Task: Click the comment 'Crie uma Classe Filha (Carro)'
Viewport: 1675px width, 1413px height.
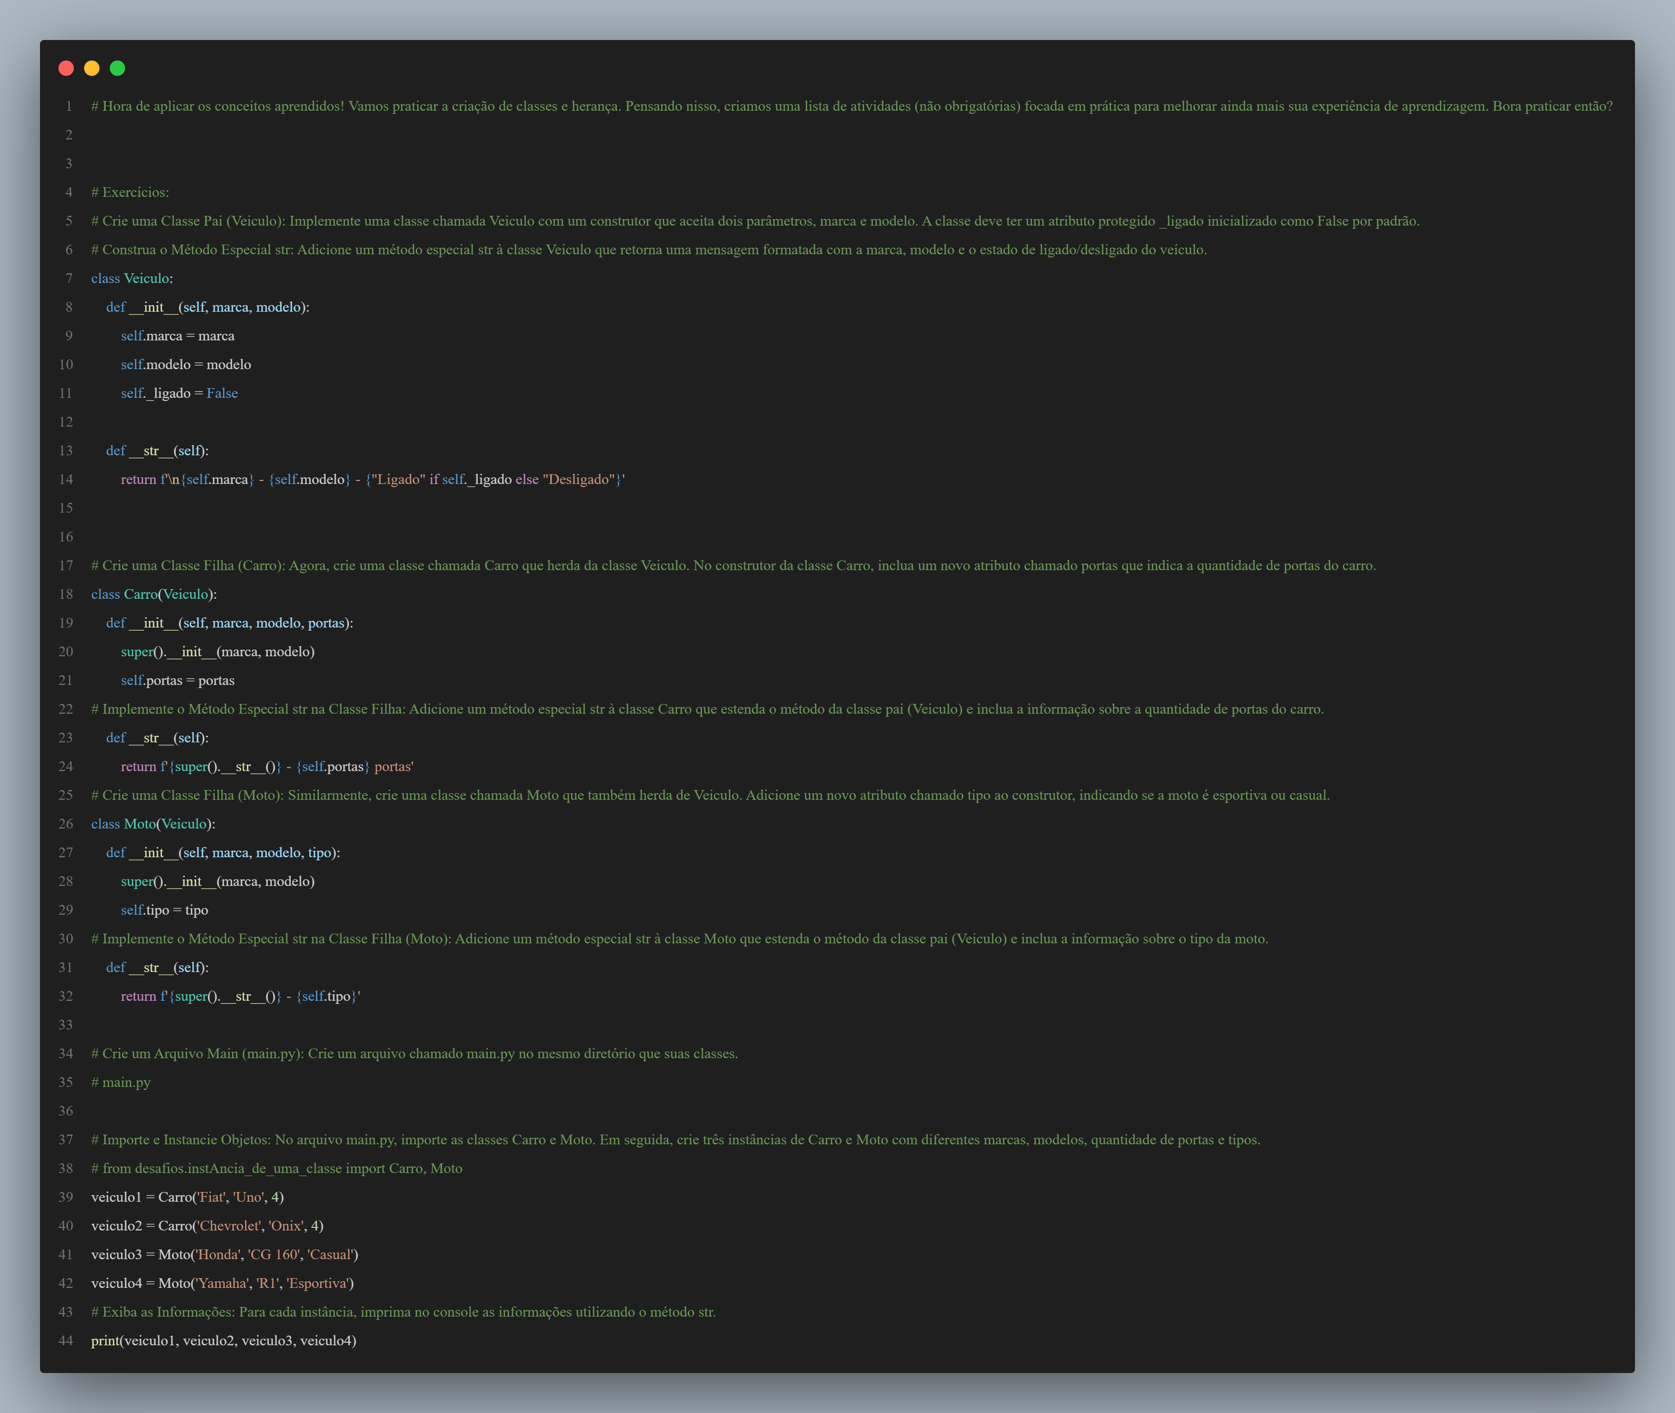Action: coord(734,566)
